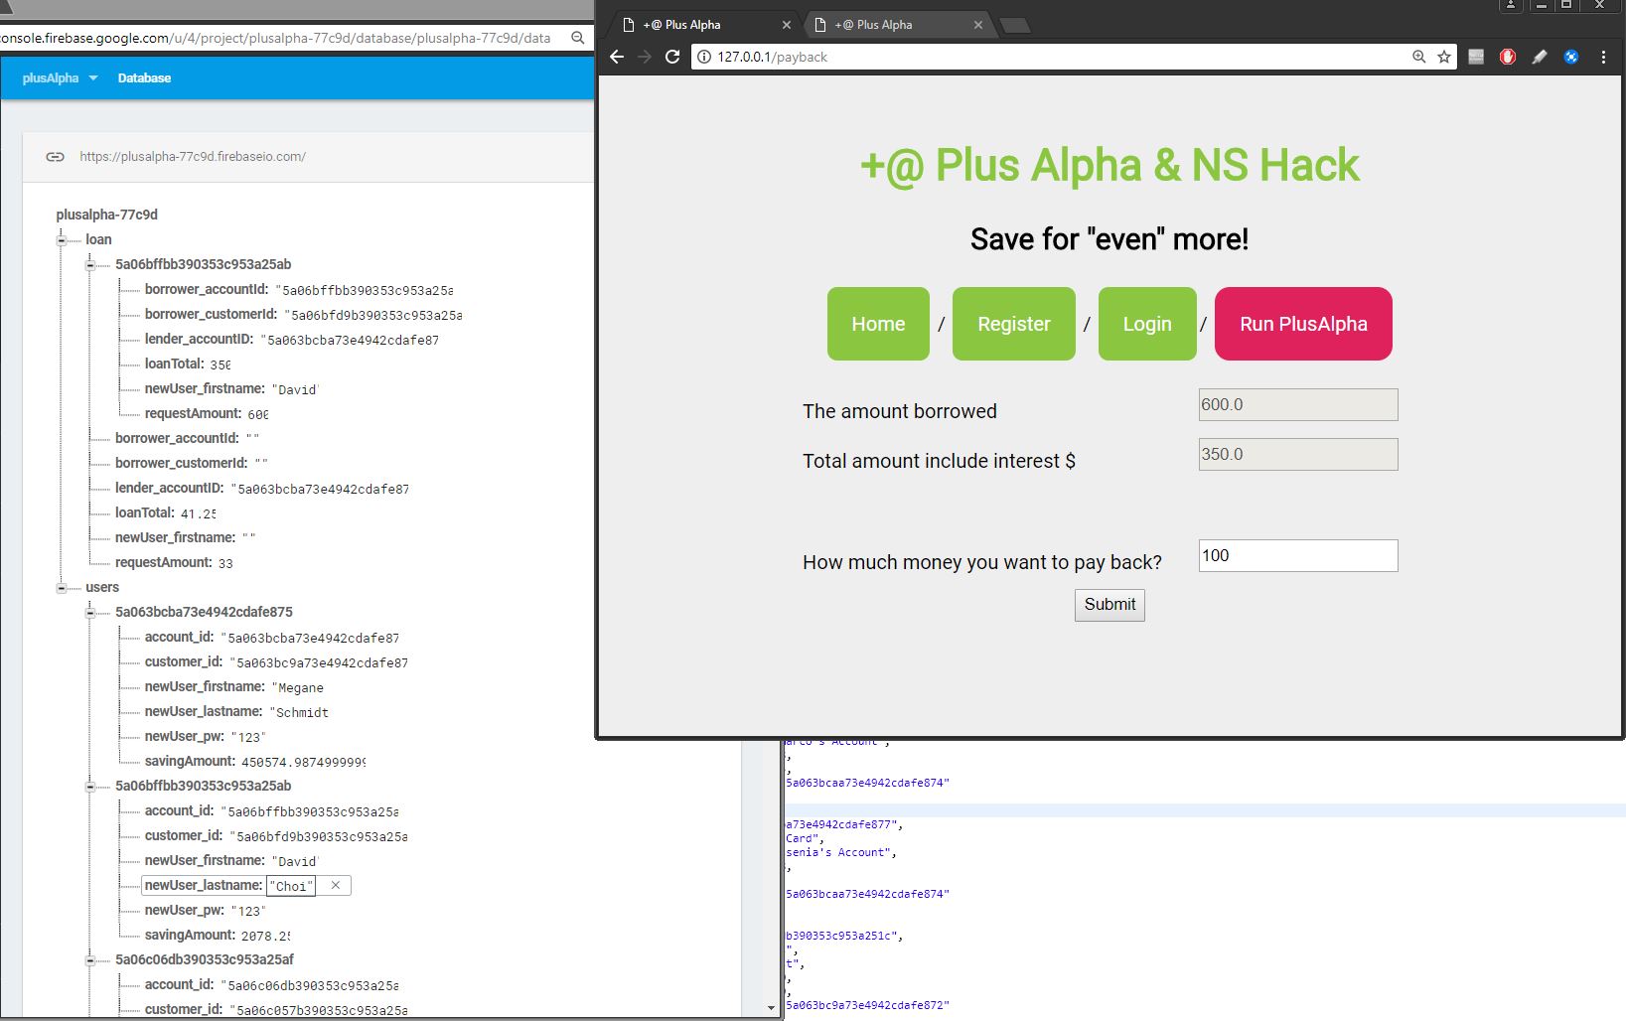Open the plusAlpha project dropdown
Viewport: 1626px width, 1021px height.
click(60, 77)
